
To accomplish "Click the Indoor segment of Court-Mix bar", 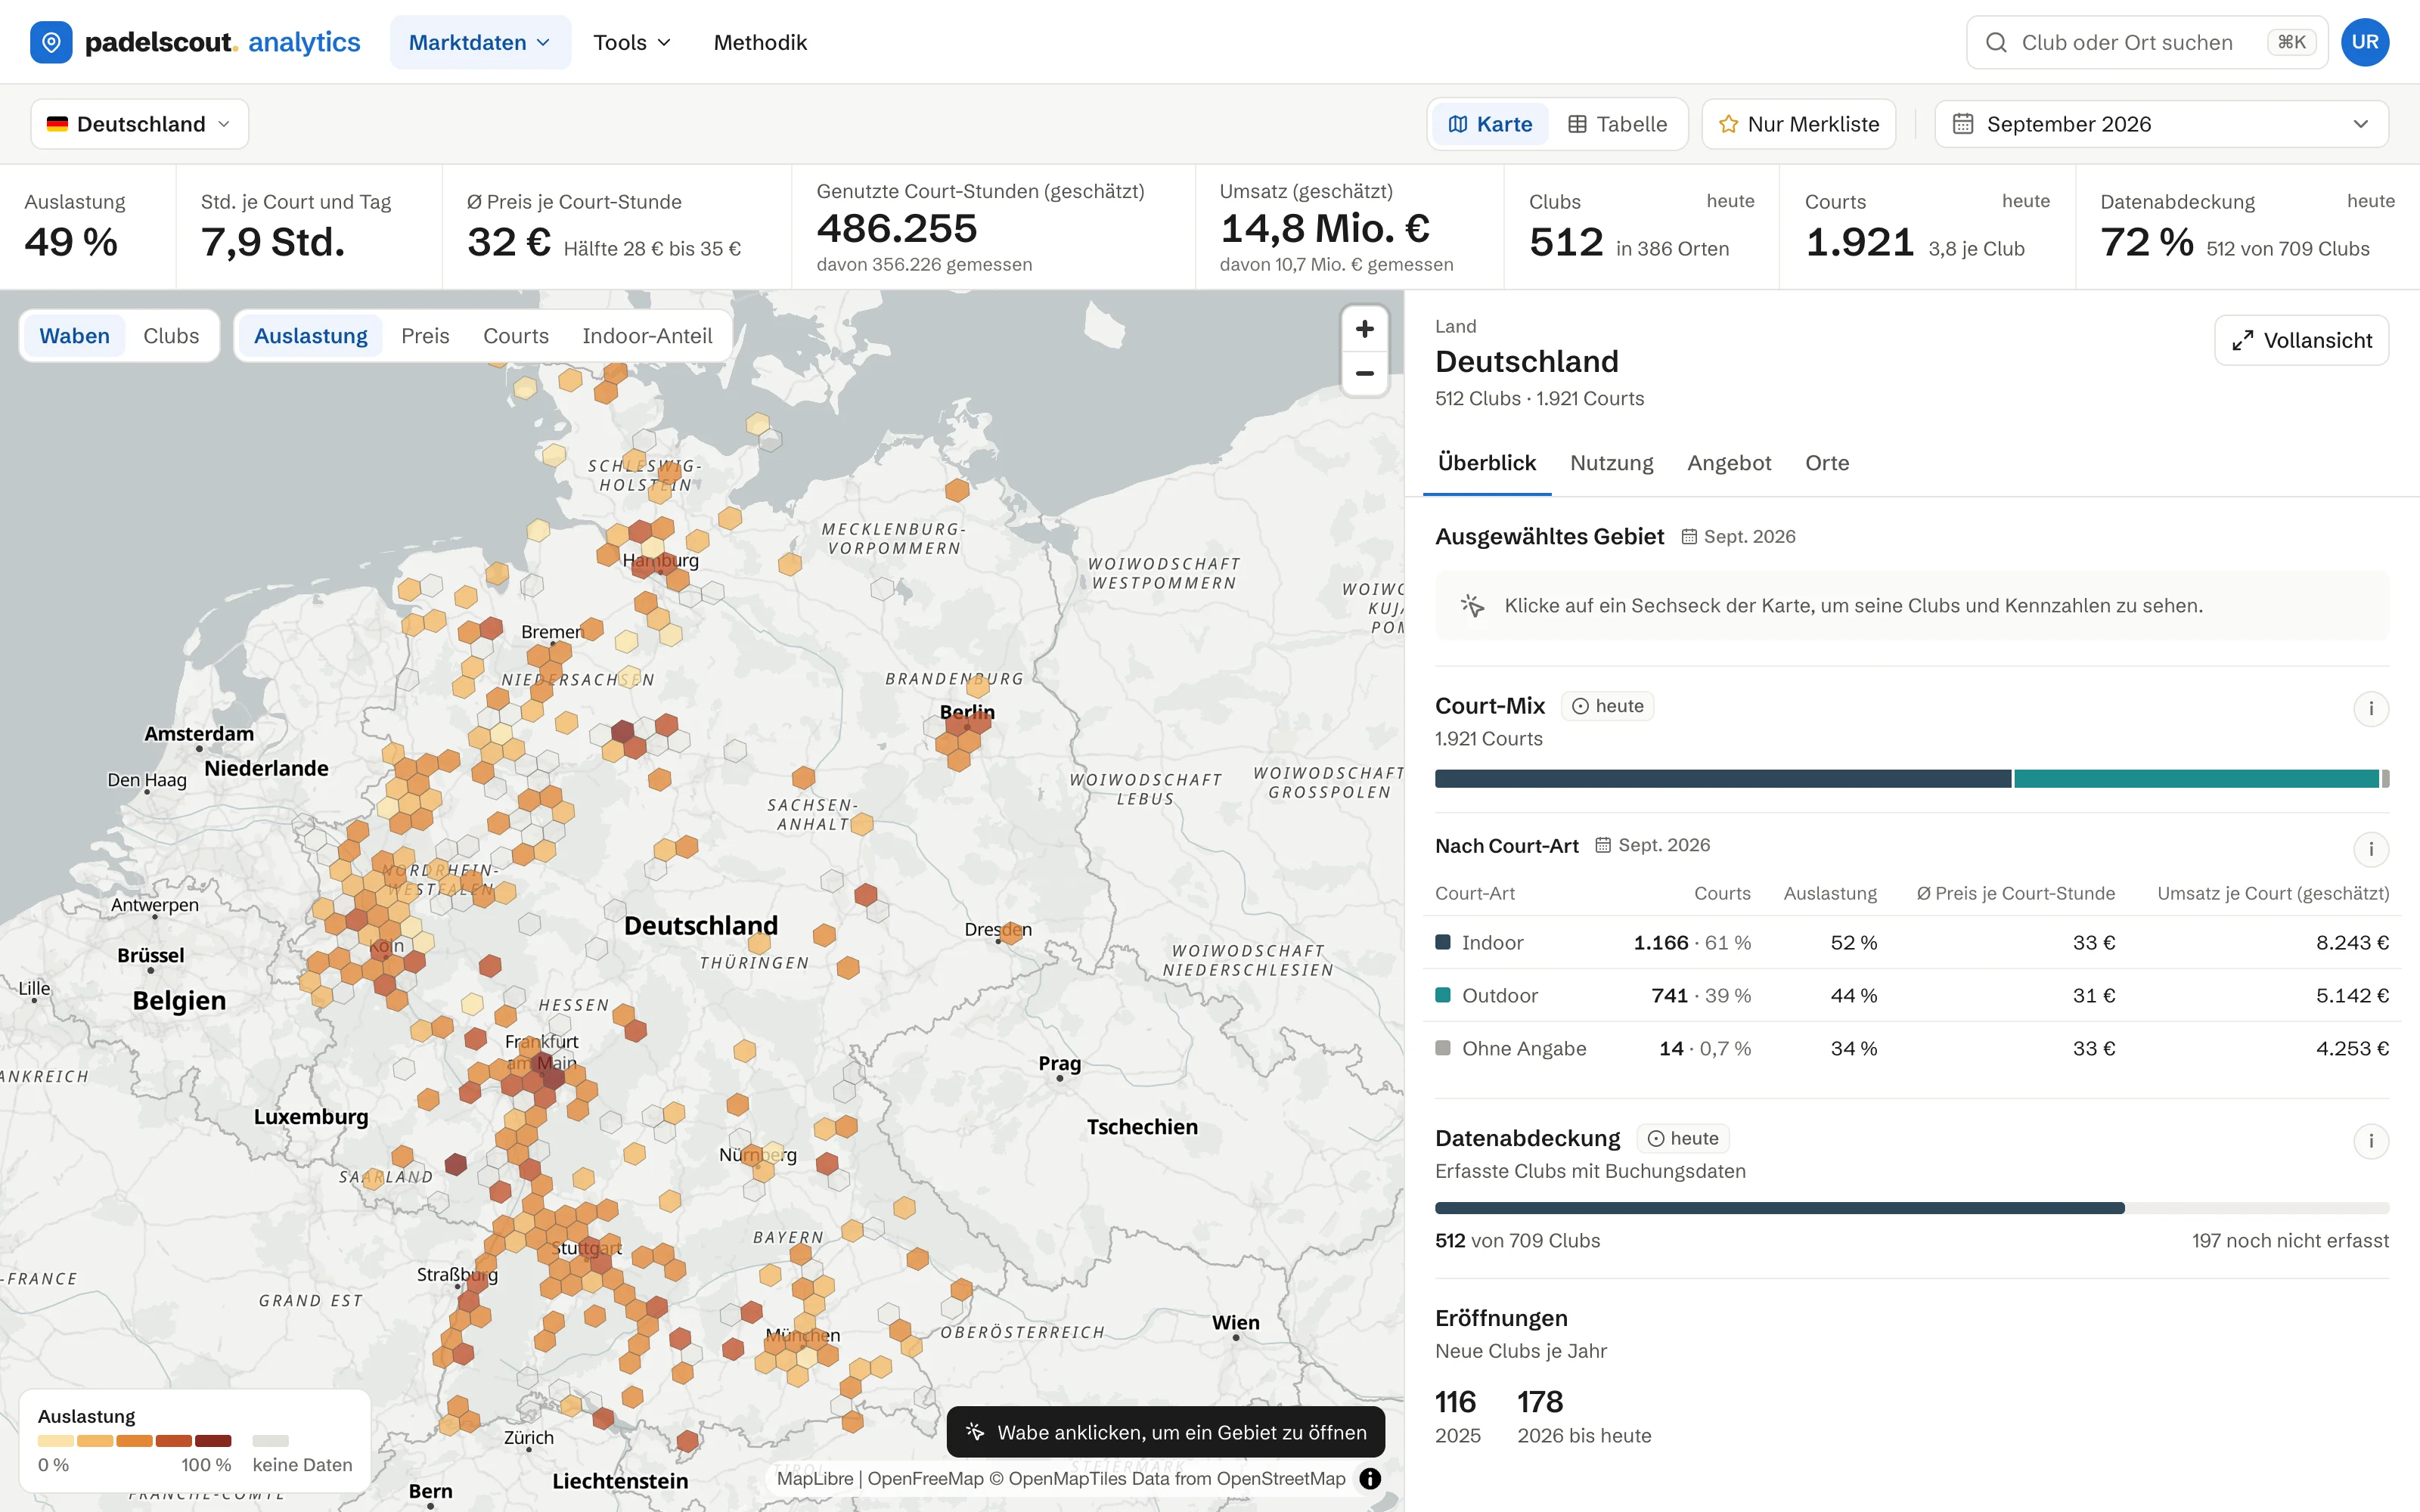I will click(x=1723, y=779).
